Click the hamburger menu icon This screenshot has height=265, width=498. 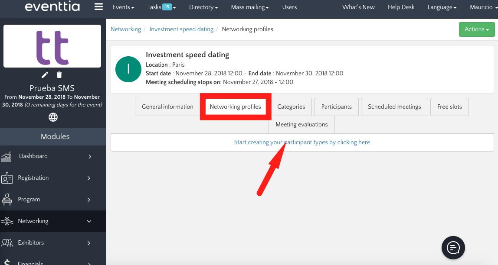pyautogui.click(x=98, y=7)
